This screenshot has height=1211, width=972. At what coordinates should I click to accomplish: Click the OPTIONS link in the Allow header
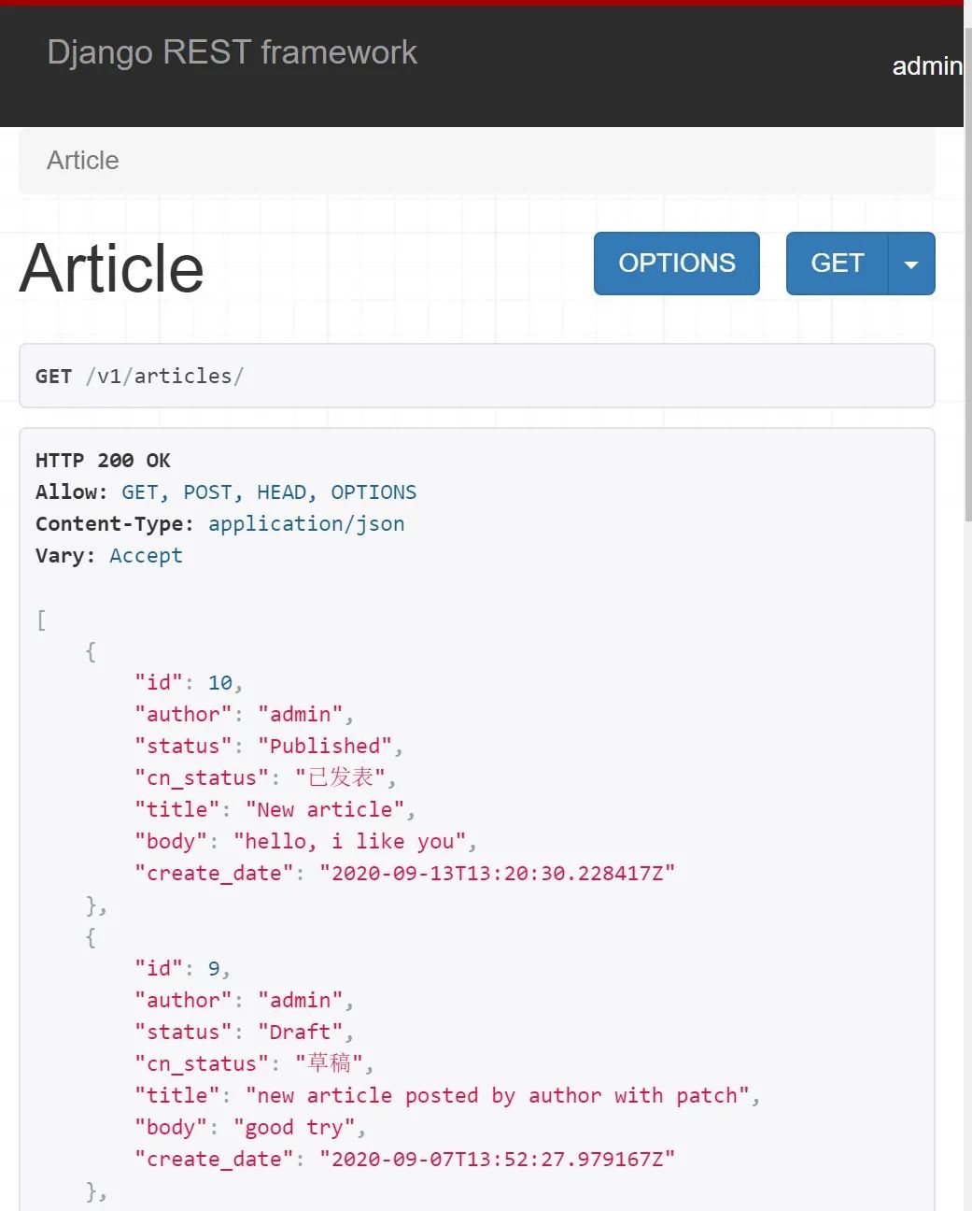pyautogui.click(x=373, y=492)
